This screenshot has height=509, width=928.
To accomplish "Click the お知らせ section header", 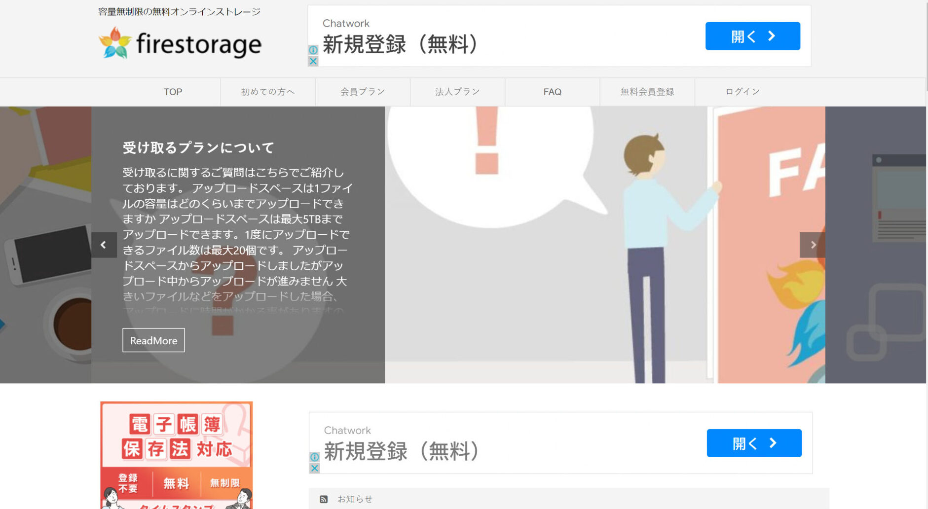I will (x=355, y=499).
